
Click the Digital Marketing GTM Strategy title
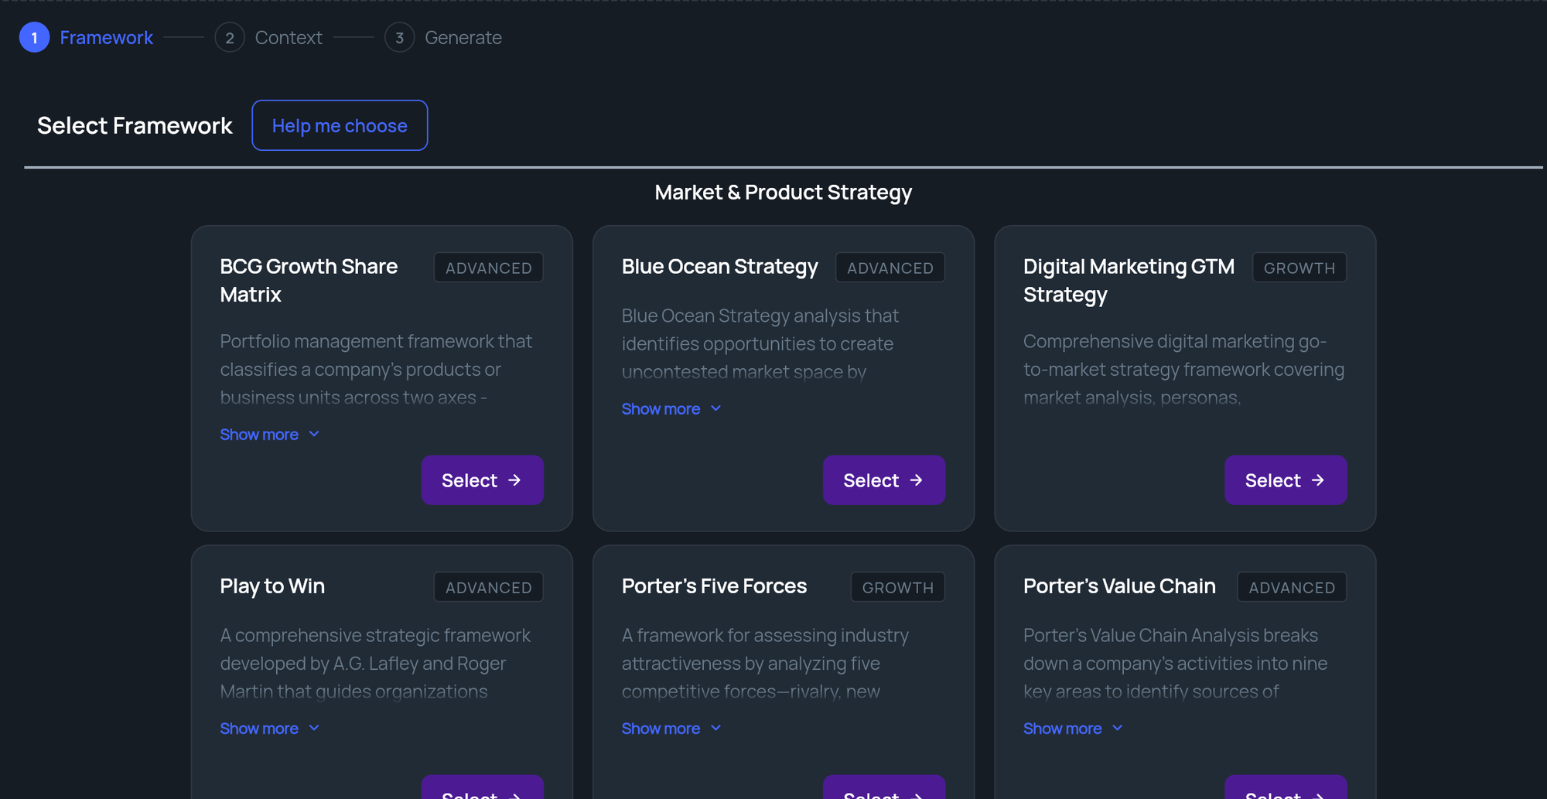(1129, 280)
